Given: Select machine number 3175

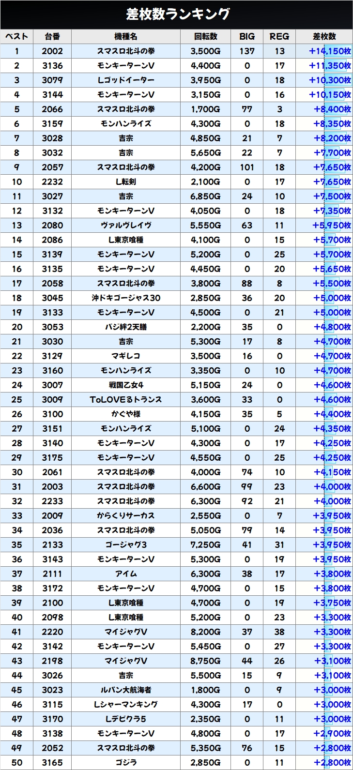Looking at the screenshot, I should coord(52,458).
